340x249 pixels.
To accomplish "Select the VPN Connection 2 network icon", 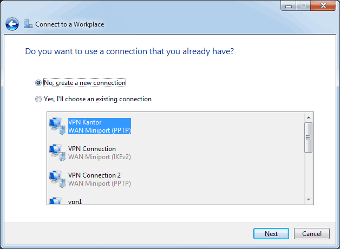I will coord(57,179).
